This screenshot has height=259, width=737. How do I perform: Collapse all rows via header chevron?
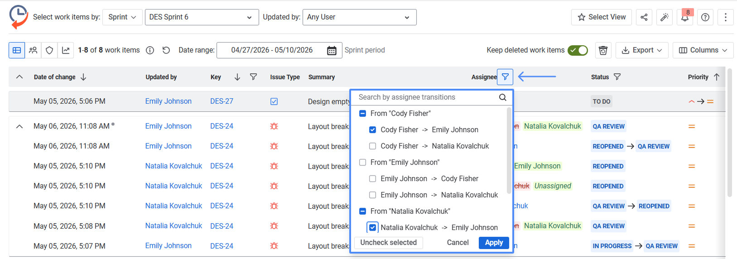(19, 77)
